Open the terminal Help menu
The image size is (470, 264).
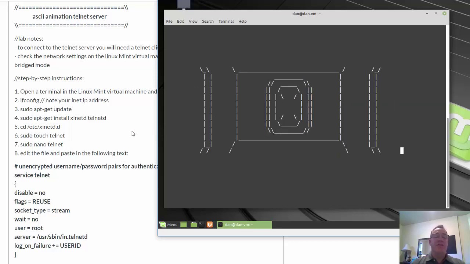242,21
